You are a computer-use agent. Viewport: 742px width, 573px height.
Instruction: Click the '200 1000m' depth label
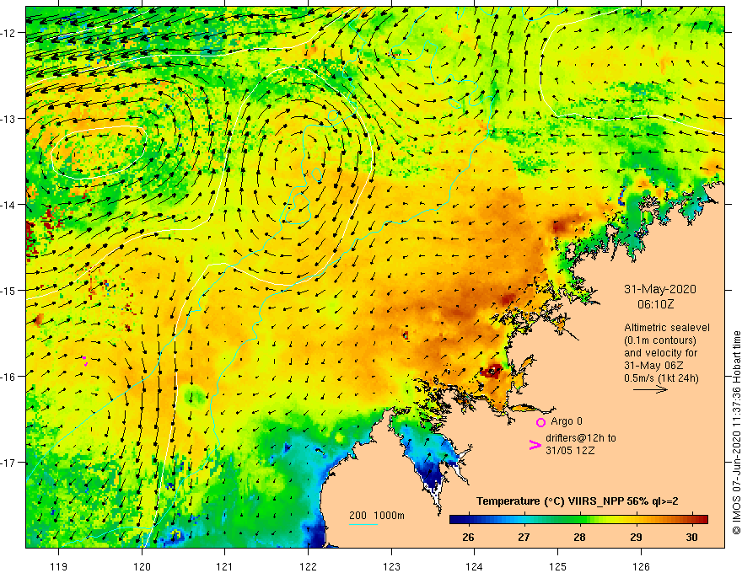coord(377,516)
